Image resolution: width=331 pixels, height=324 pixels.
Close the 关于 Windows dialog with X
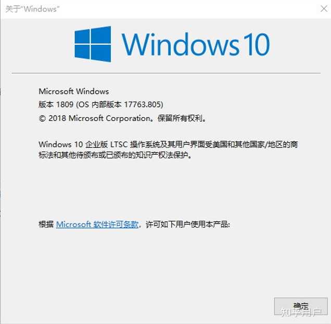pos(324,9)
